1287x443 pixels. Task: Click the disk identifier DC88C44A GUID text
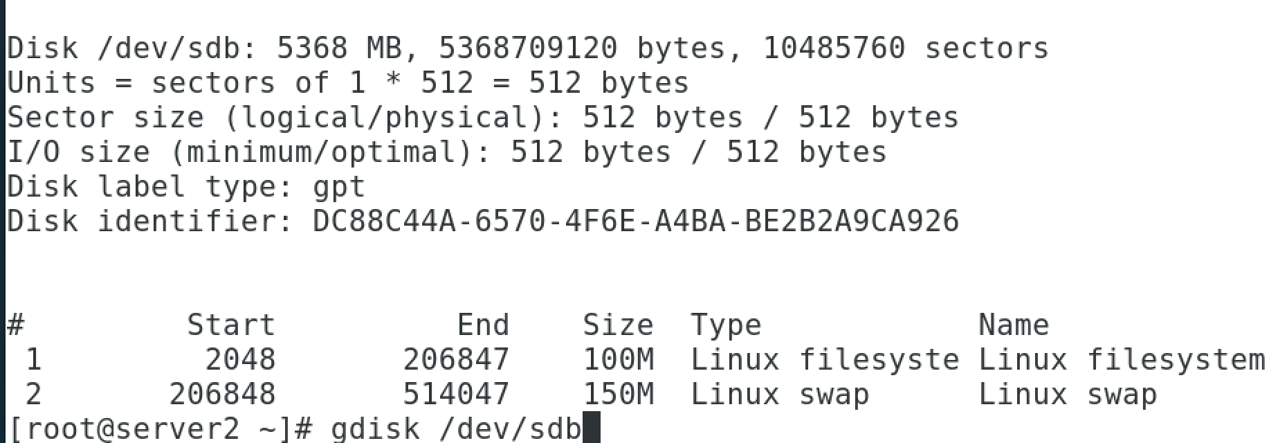[636, 221]
